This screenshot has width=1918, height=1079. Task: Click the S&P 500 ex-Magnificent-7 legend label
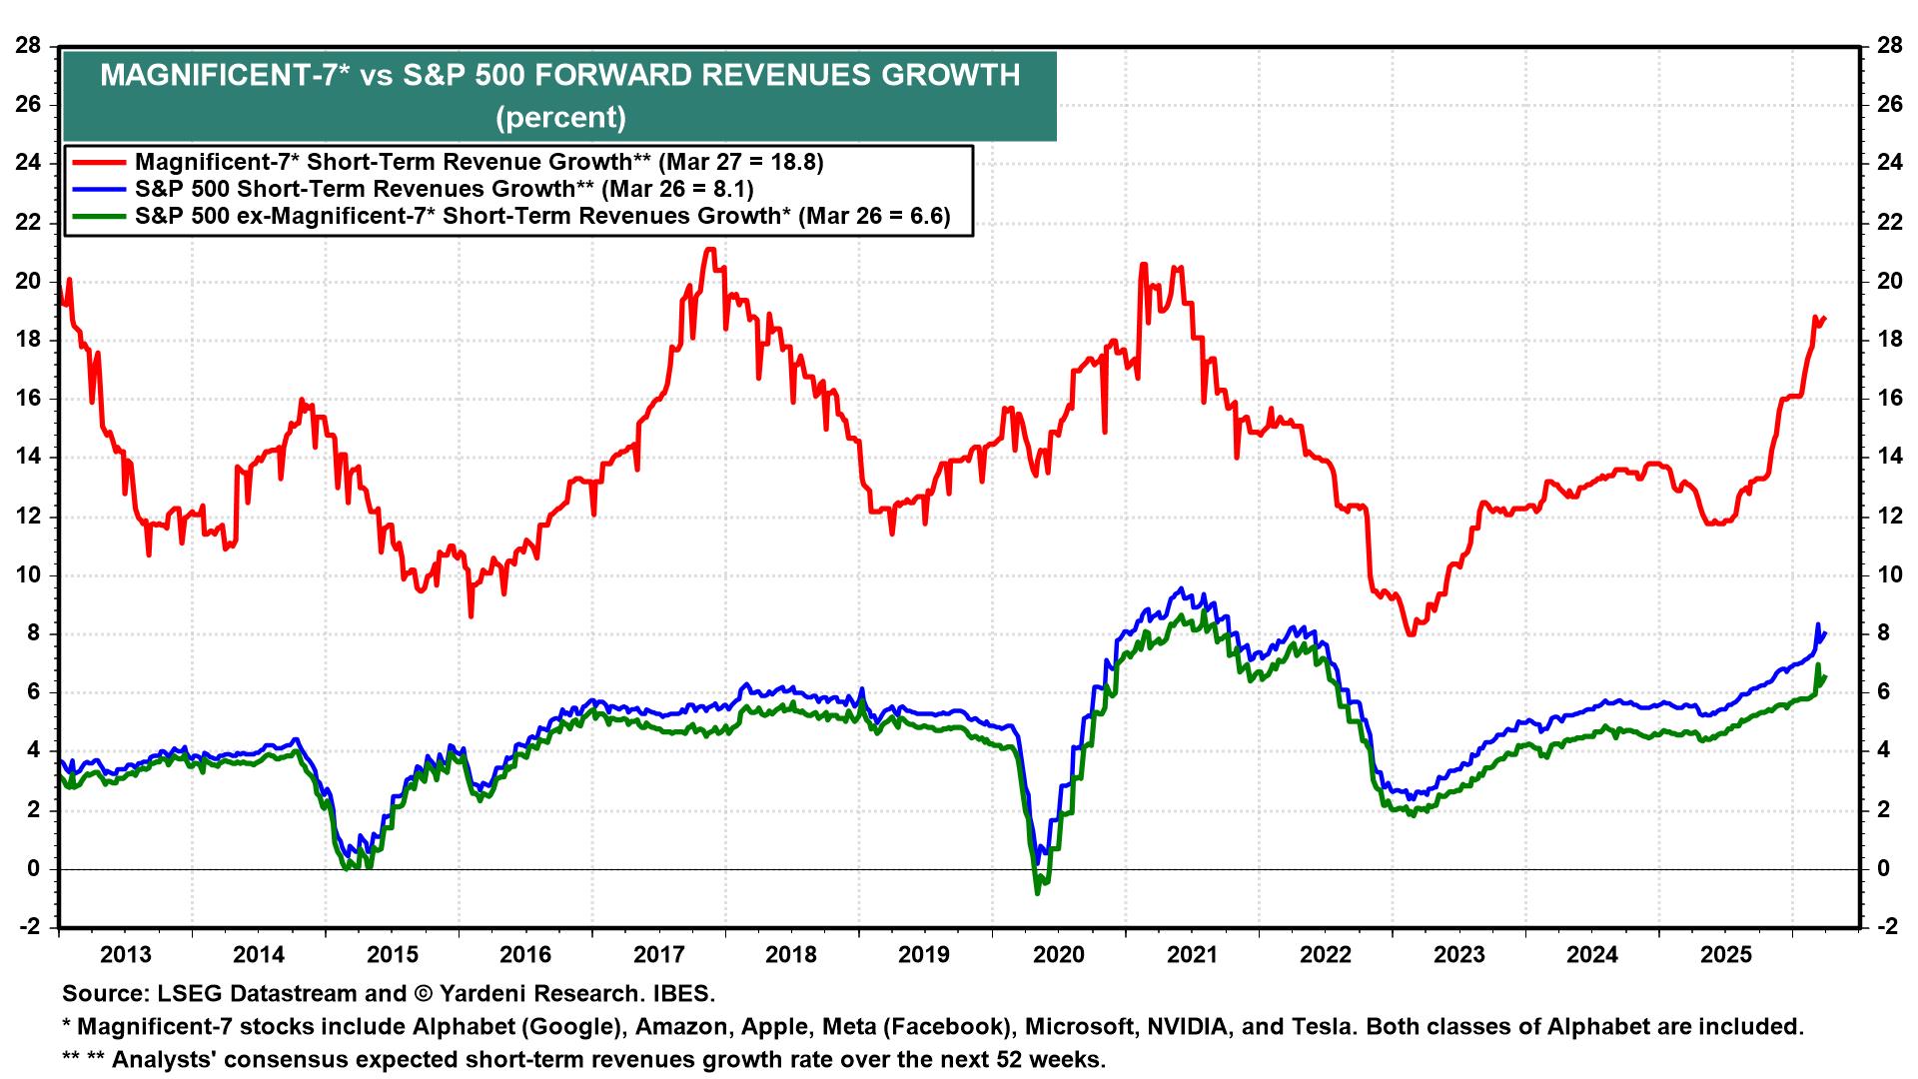541,217
